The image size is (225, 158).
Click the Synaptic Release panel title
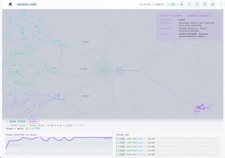coord(185,16)
